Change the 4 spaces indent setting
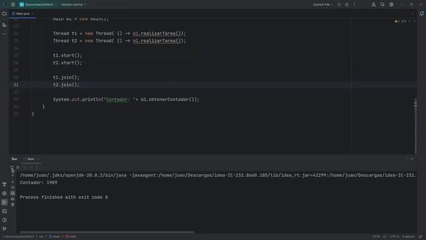The height and width of the screenshot is (240, 426). 408,237
